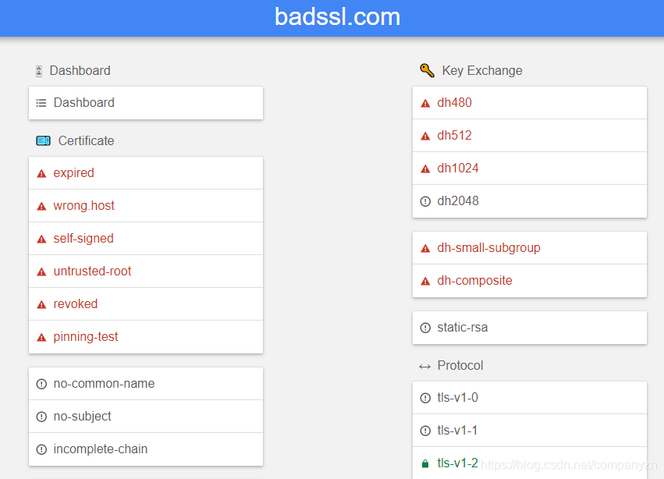Open the incomplete-chain test link
This screenshot has height=479, width=664.
tap(100, 449)
